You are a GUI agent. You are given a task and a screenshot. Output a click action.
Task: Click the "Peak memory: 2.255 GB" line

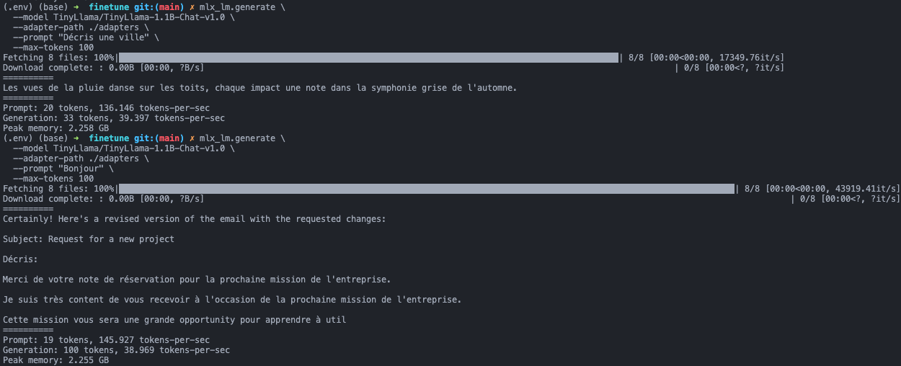(x=56, y=360)
